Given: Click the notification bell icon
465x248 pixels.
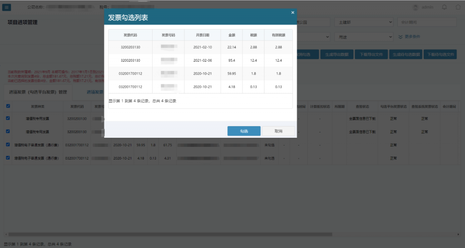Looking at the screenshot, I should [x=444, y=7].
